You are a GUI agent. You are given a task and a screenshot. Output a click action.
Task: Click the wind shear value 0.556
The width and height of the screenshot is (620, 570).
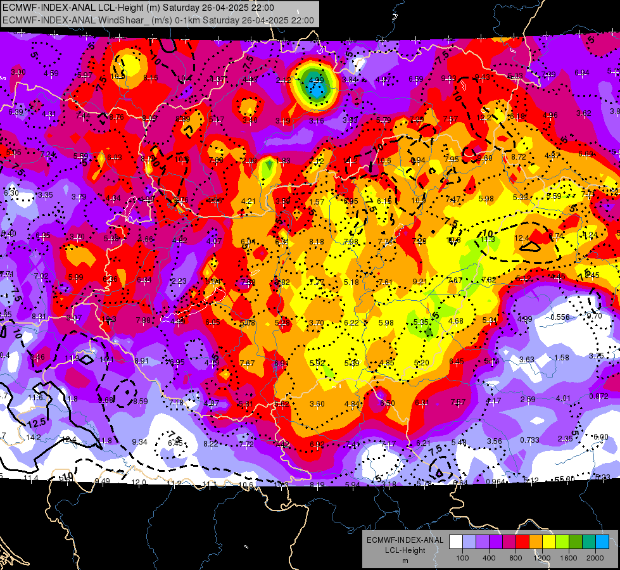click(560, 317)
